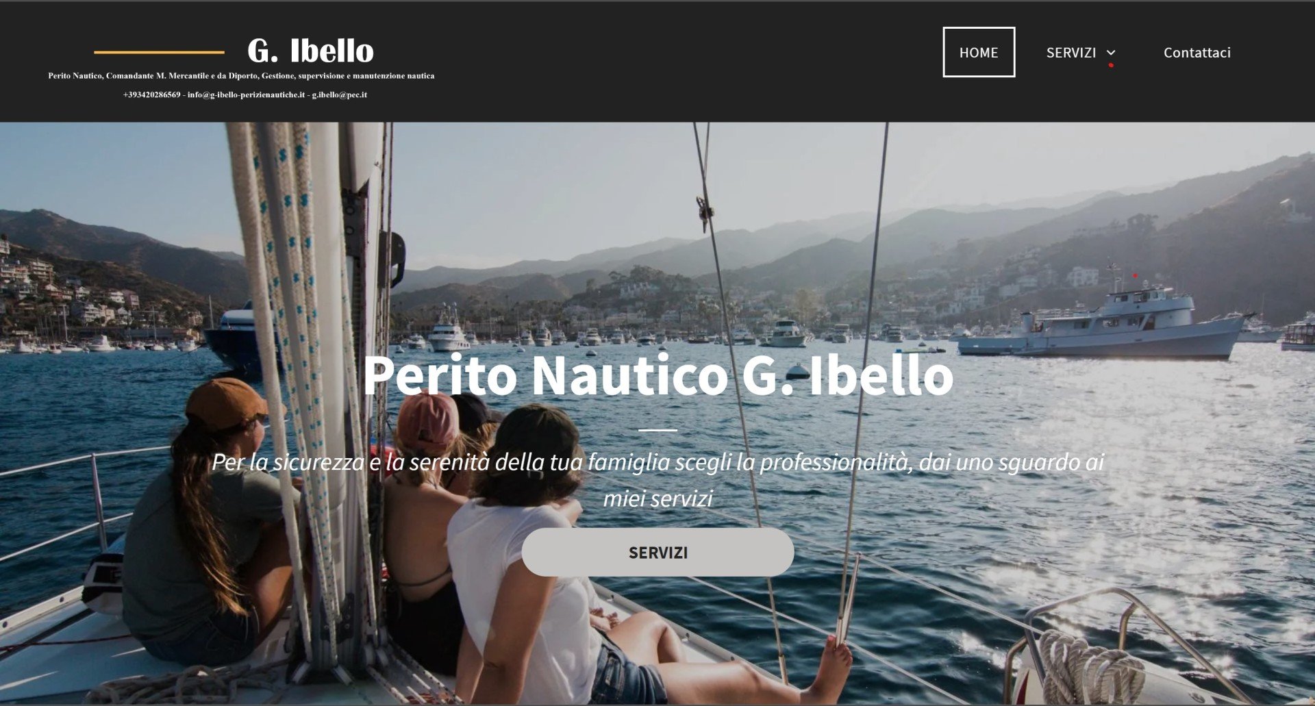Click the person wearing the orange cap

coord(205,520)
